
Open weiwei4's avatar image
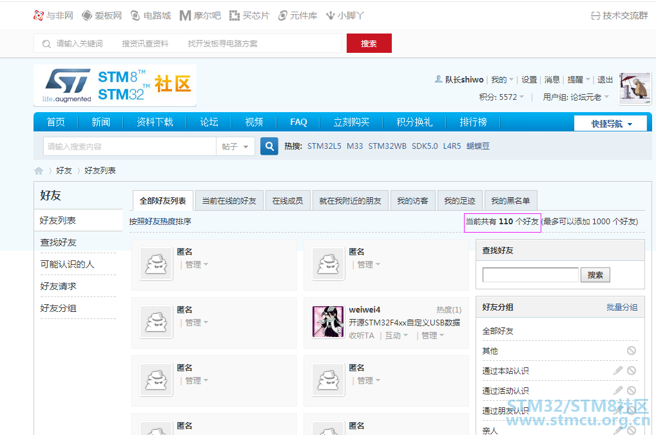click(328, 321)
